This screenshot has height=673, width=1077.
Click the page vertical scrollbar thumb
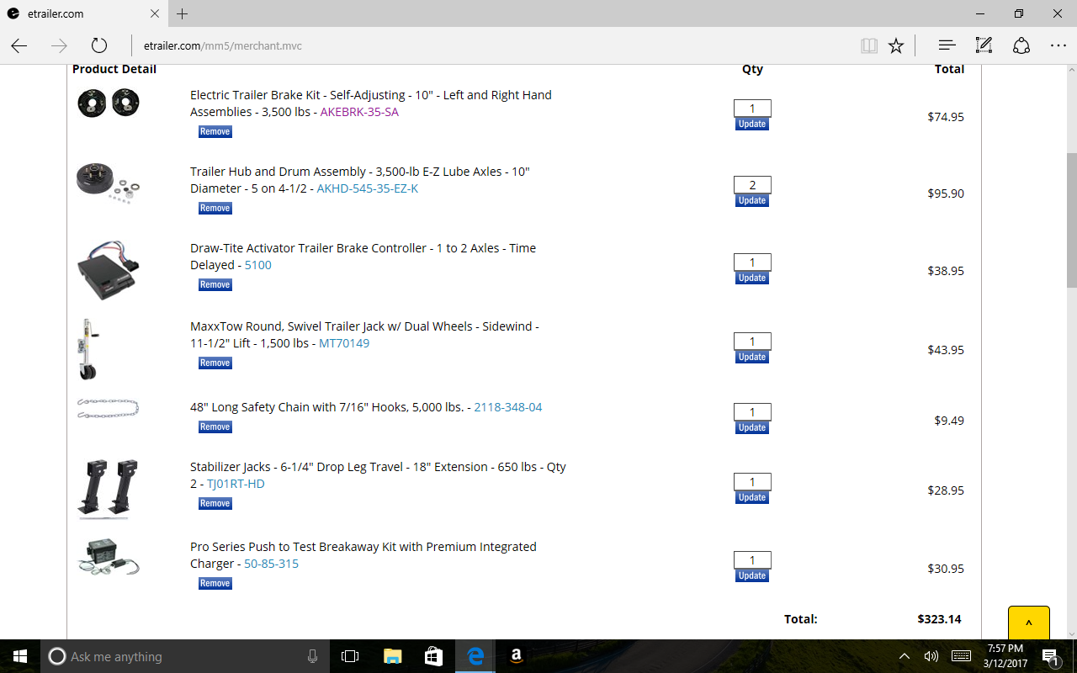click(x=1071, y=220)
